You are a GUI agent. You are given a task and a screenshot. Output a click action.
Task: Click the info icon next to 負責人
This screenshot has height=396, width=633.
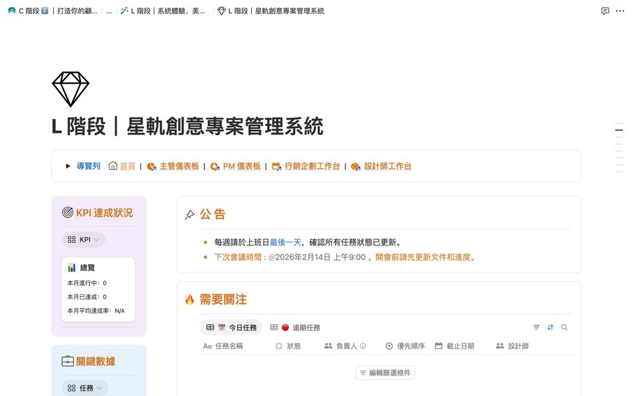(x=363, y=346)
